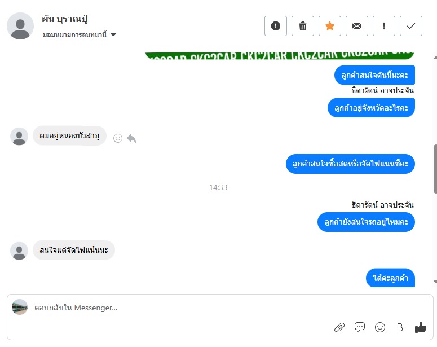This screenshot has width=437, height=347.
Task: Send a thumbs-up like
Action: click(x=420, y=327)
